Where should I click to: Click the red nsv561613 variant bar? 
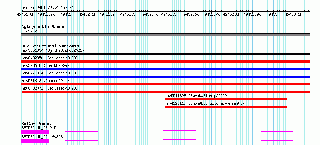click(x=165, y=84)
